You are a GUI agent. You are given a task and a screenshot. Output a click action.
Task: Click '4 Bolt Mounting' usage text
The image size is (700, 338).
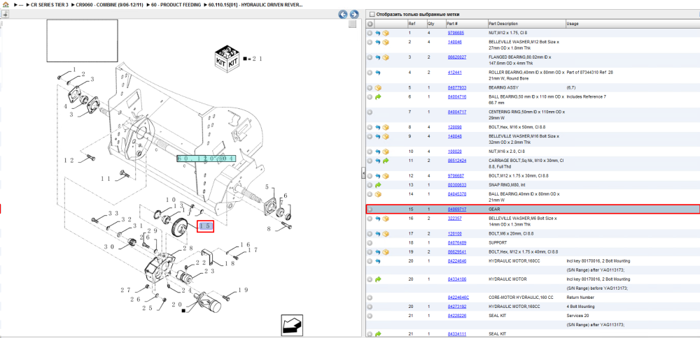[x=581, y=307]
